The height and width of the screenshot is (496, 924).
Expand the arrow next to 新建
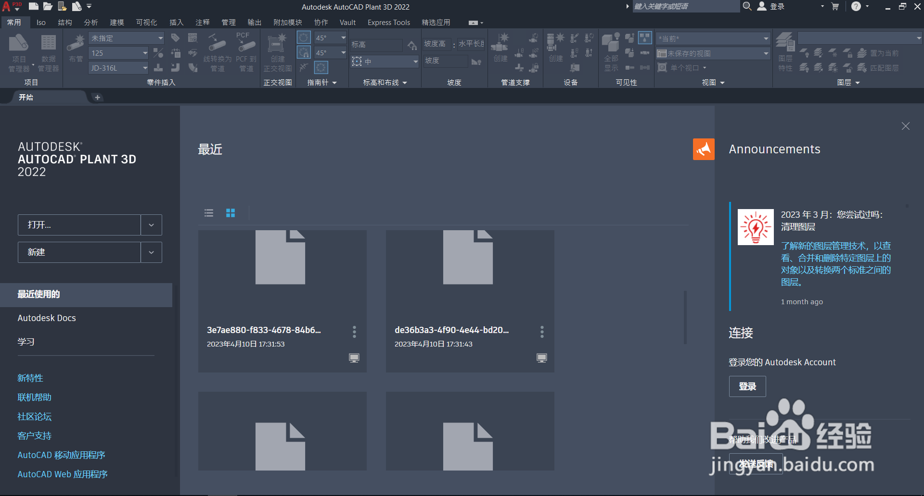coord(151,252)
